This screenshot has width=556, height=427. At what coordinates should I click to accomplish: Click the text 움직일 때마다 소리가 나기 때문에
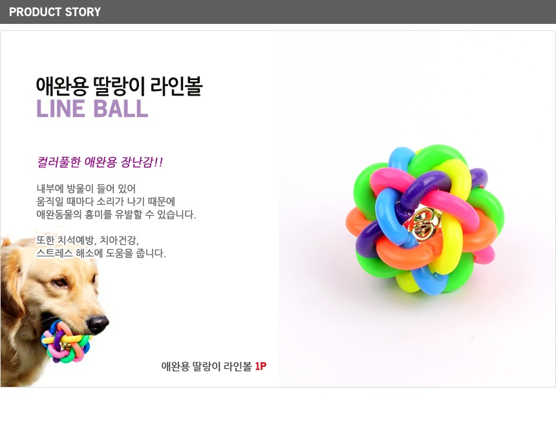click(105, 202)
